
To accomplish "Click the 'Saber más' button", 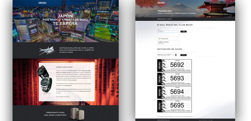I will 65,34.
